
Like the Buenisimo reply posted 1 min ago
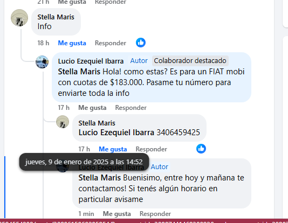[x=117, y=214]
